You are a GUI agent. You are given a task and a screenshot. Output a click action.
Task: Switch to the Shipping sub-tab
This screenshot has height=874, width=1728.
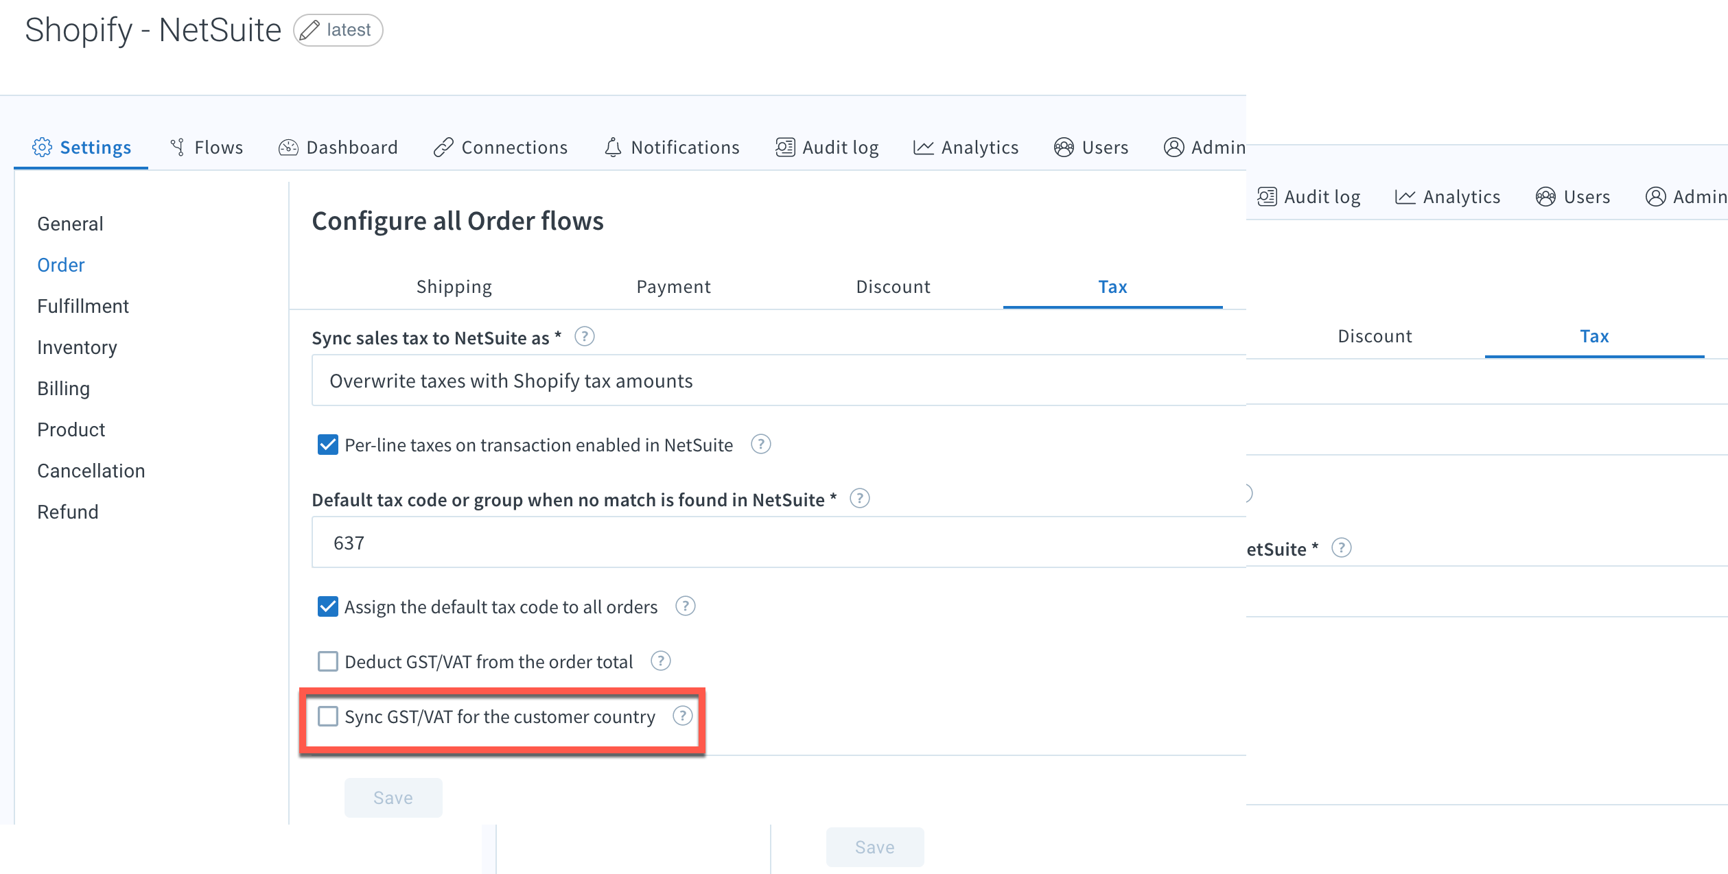click(454, 287)
